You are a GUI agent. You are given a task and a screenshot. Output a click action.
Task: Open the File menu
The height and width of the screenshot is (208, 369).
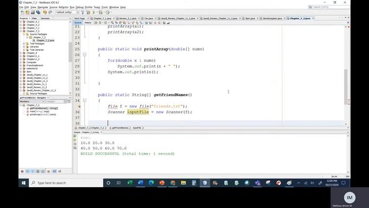pos(21,8)
